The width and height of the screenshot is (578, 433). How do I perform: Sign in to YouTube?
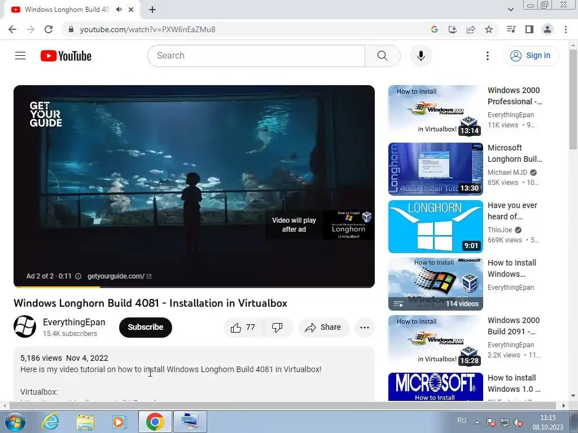(x=531, y=56)
